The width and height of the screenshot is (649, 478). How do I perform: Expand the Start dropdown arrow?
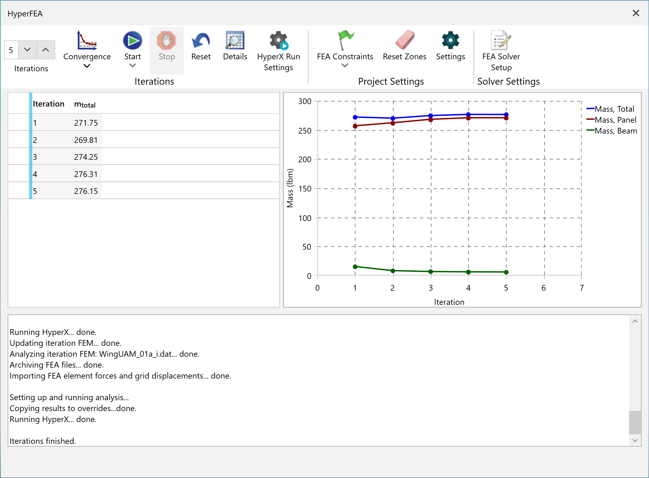tap(132, 65)
